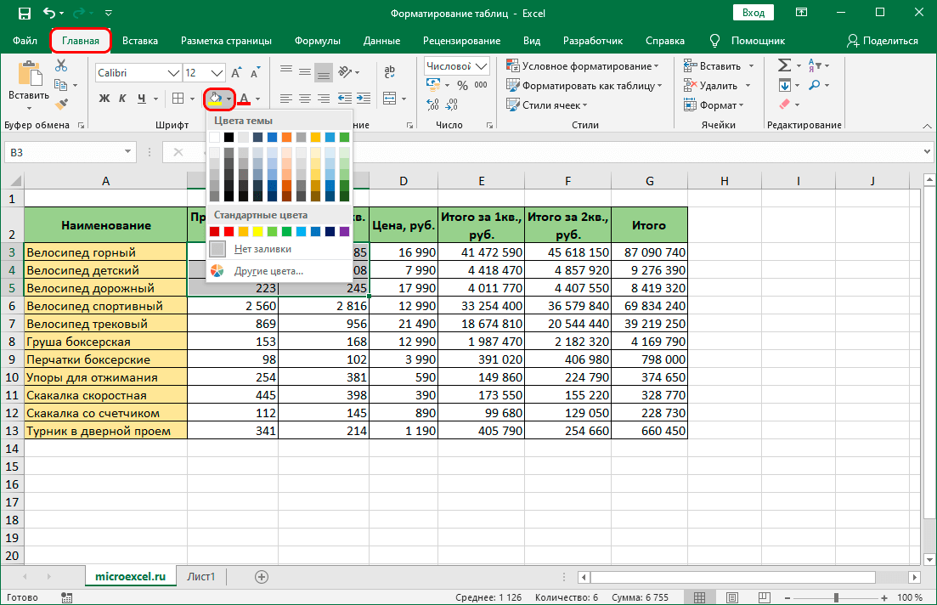Open the Лист1 sheet tab
Image resolution: width=937 pixels, height=605 pixels.
201,576
